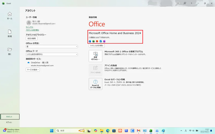Click the volume speaker icon in tray
215x134 pixels.
(193, 131)
